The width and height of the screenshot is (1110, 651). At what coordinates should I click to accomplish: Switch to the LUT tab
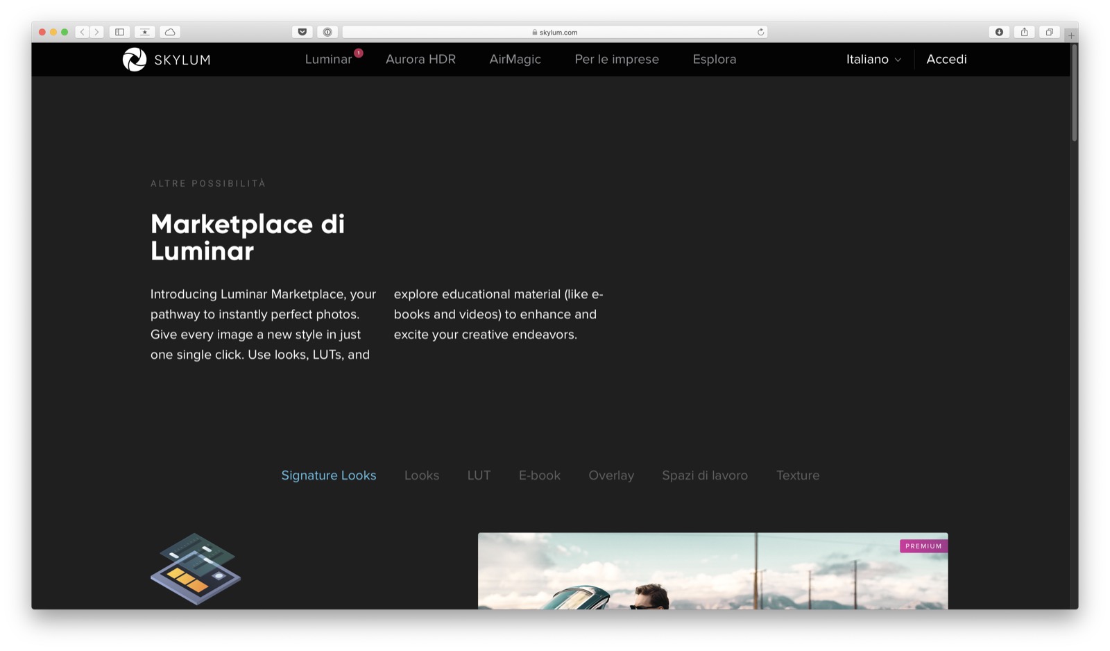tap(479, 475)
